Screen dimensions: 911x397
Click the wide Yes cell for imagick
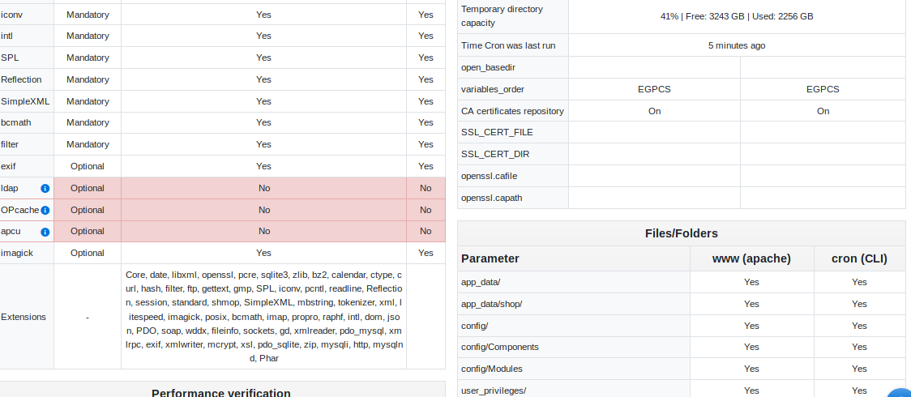(x=263, y=253)
